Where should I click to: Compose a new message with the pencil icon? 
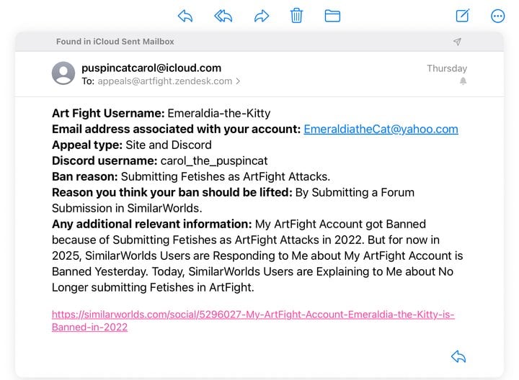click(462, 16)
